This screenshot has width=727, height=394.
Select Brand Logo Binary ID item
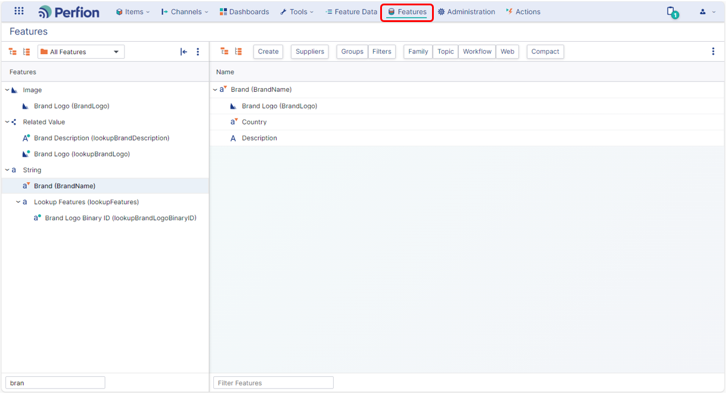click(120, 218)
